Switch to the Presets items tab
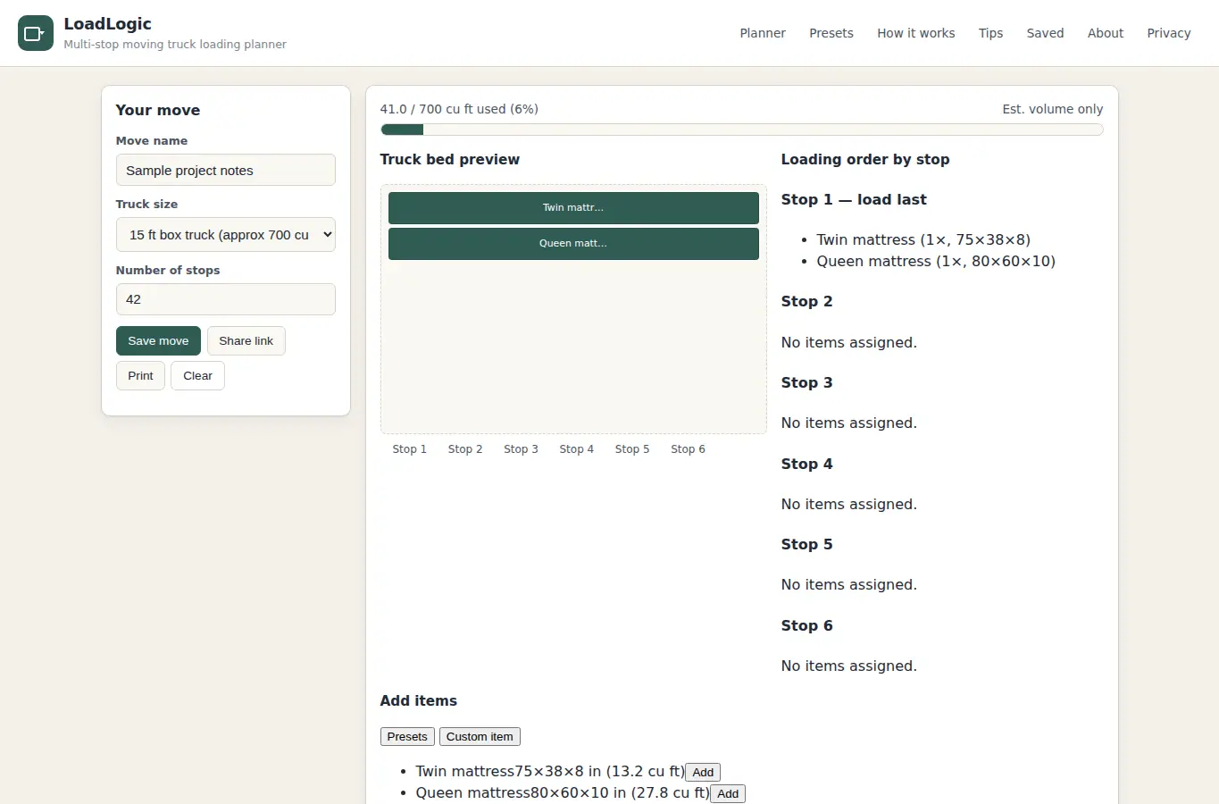Screen dimensions: 1219x804 click(407, 737)
